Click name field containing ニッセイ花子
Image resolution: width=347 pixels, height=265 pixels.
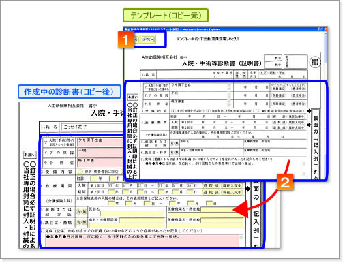click(x=92, y=127)
